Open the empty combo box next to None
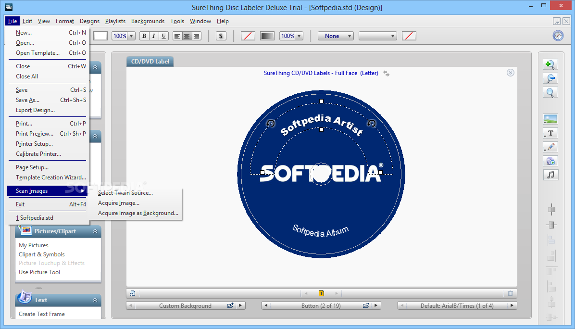 click(378, 36)
